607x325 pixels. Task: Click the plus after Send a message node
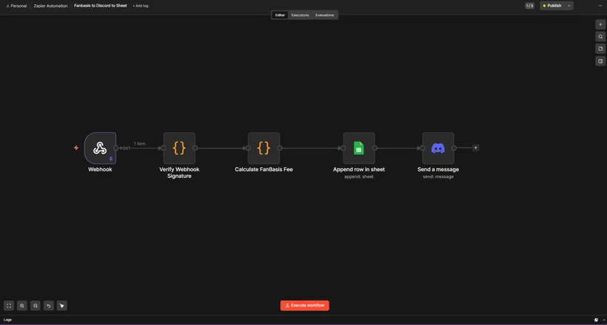tap(476, 148)
